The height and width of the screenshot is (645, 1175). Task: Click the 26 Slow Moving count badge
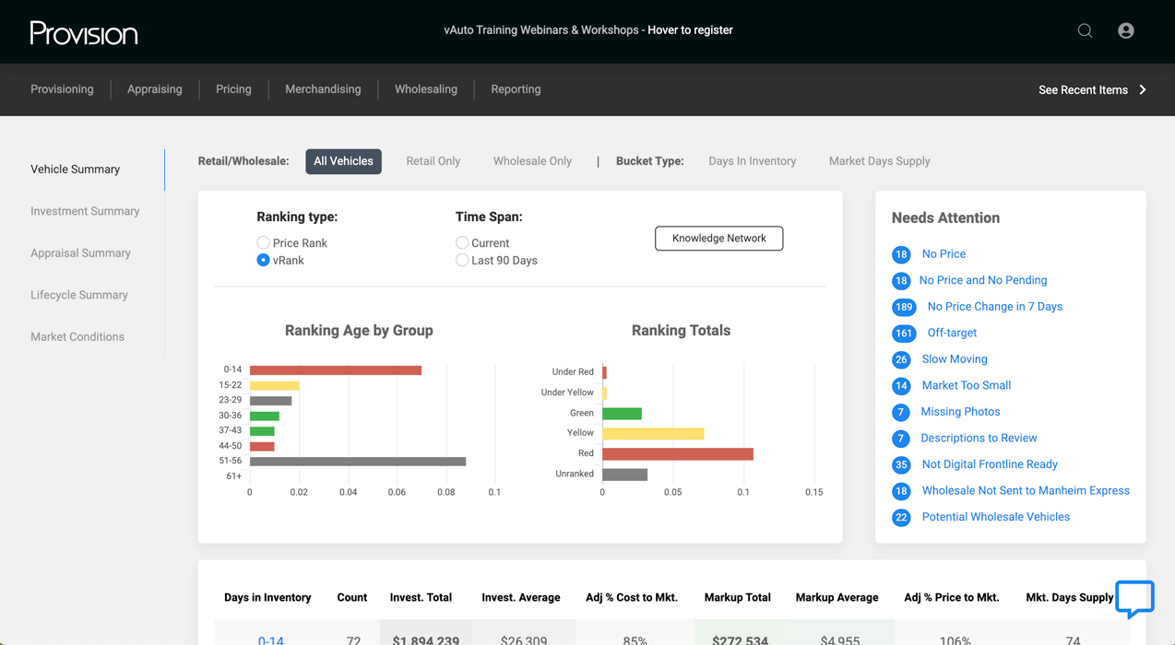point(901,359)
